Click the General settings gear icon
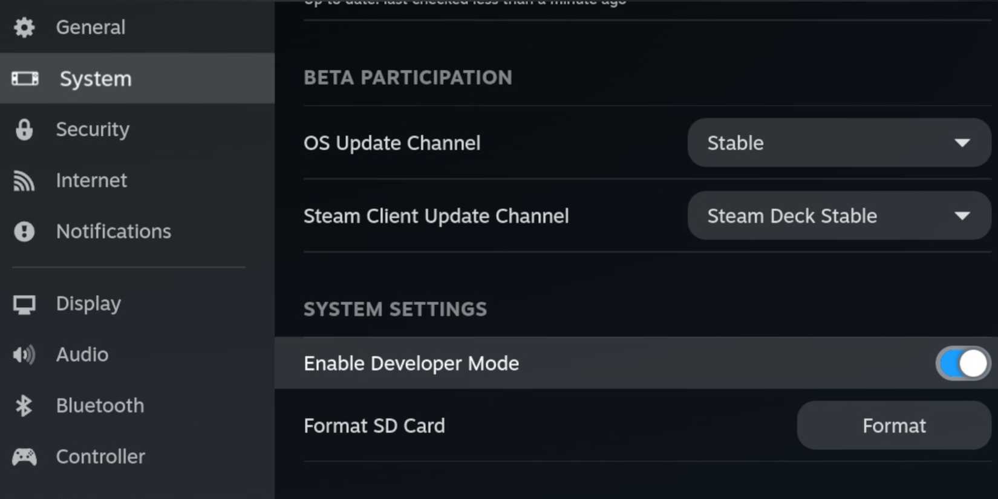Image resolution: width=998 pixels, height=499 pixels. (24, 27)
